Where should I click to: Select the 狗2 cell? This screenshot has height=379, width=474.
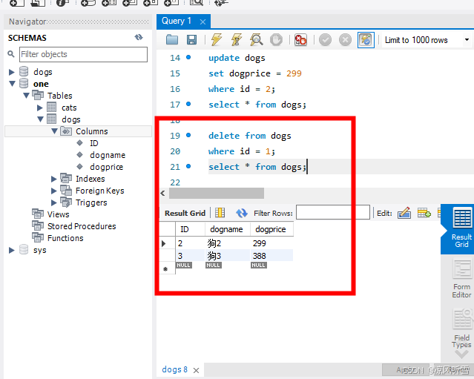tap(228, 243)
